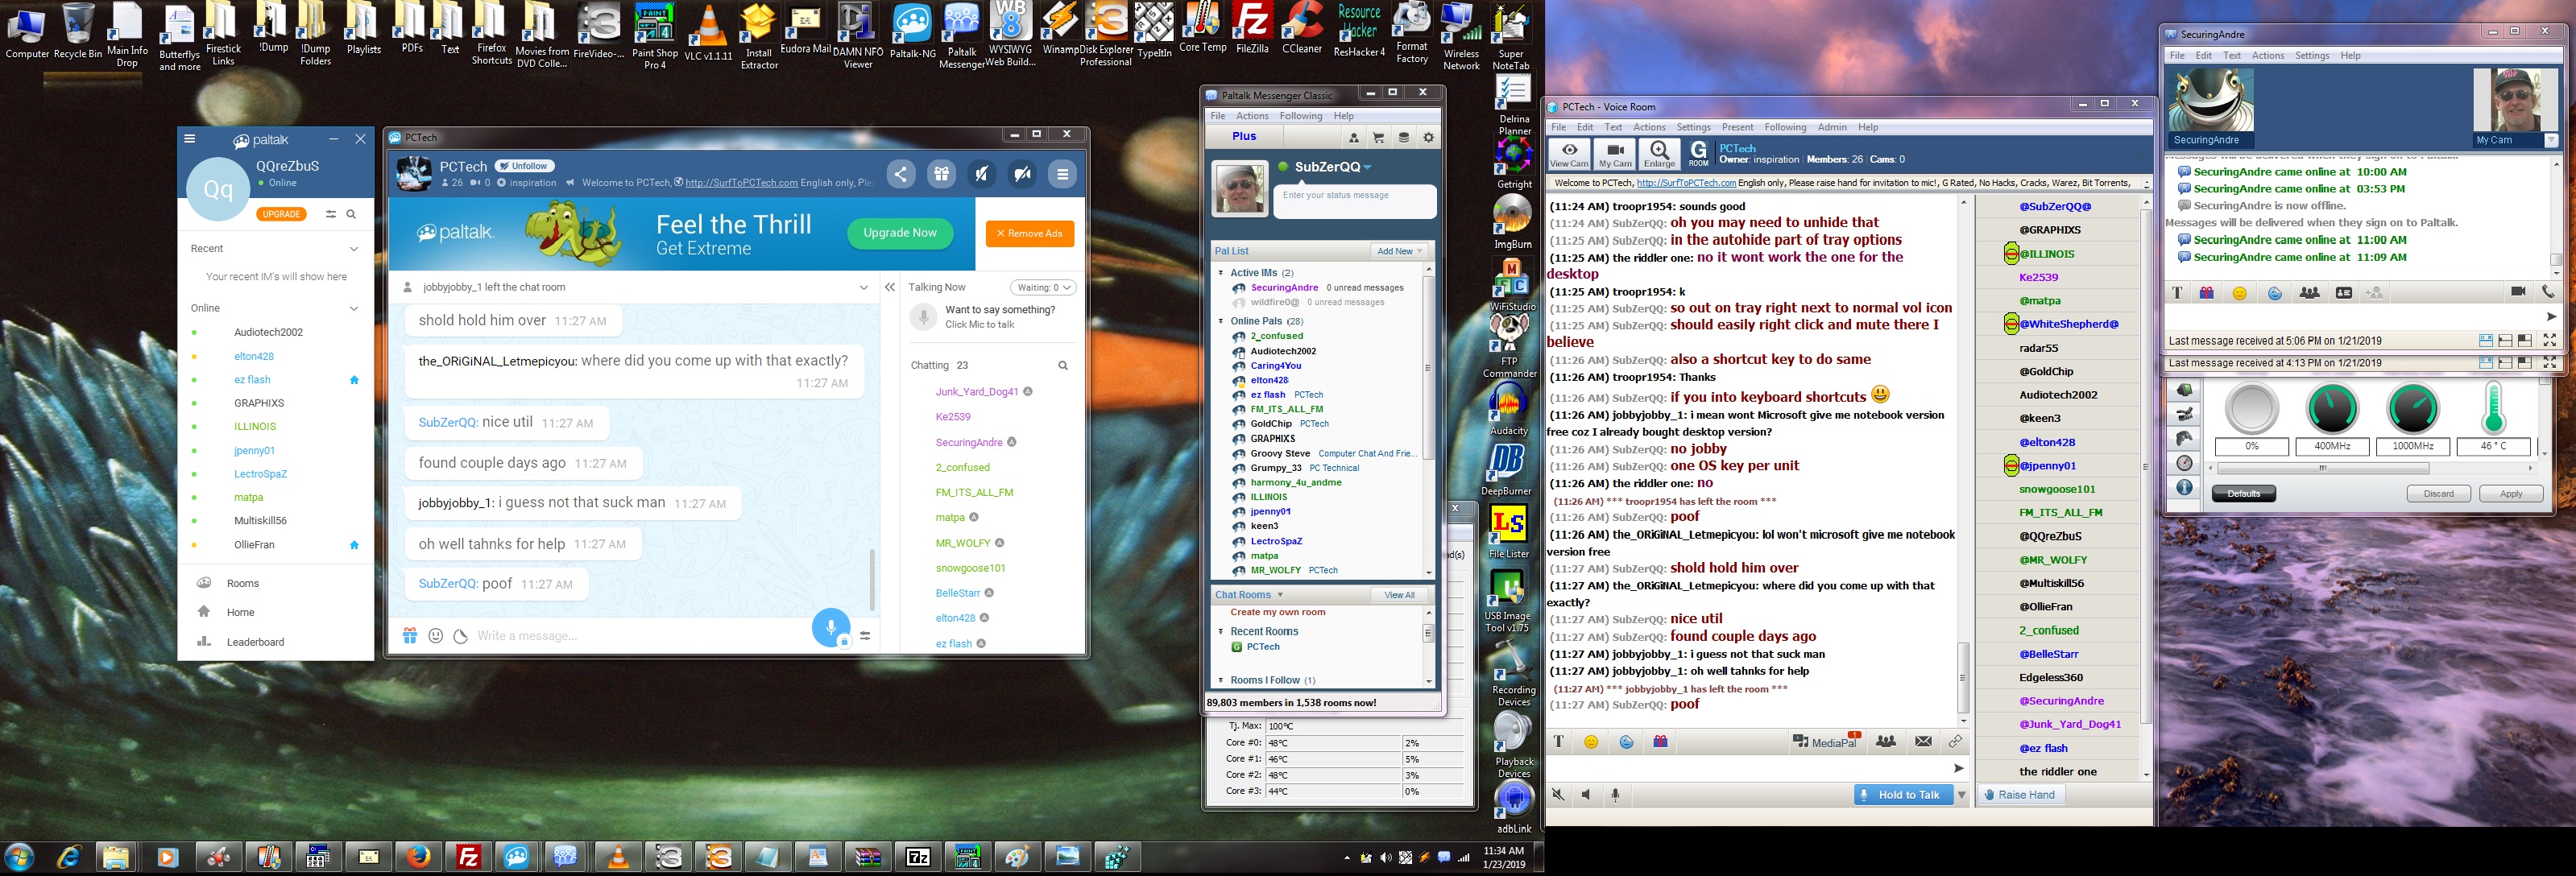The width and height of the screenshot is (2576, 876).
Task: Open Waiting: 0 dropdown in Talking Now
Action: pos(1043,287)
